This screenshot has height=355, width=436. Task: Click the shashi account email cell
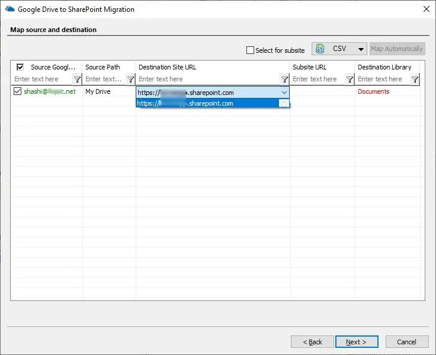coord(50,91)
